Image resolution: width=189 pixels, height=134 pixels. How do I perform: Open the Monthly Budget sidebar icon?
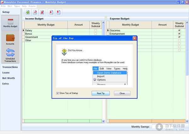(x=10, y=23)
